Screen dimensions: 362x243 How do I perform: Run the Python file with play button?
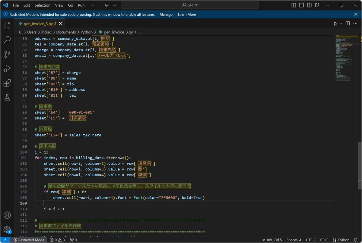pos(335,24)
